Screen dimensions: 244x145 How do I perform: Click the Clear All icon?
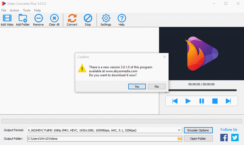point(54,19)
